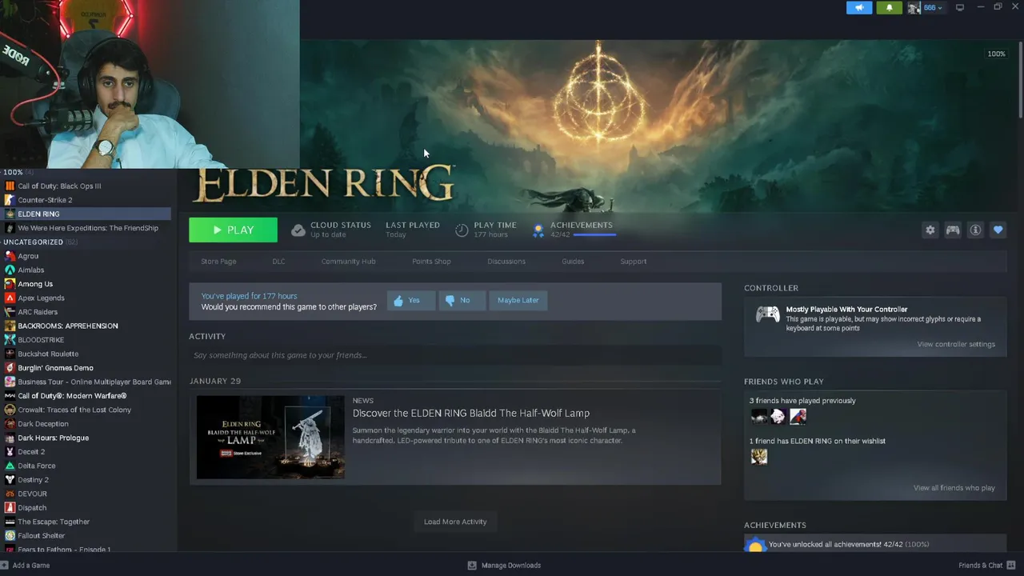Open the Points Shop tab

click(431, 262)
